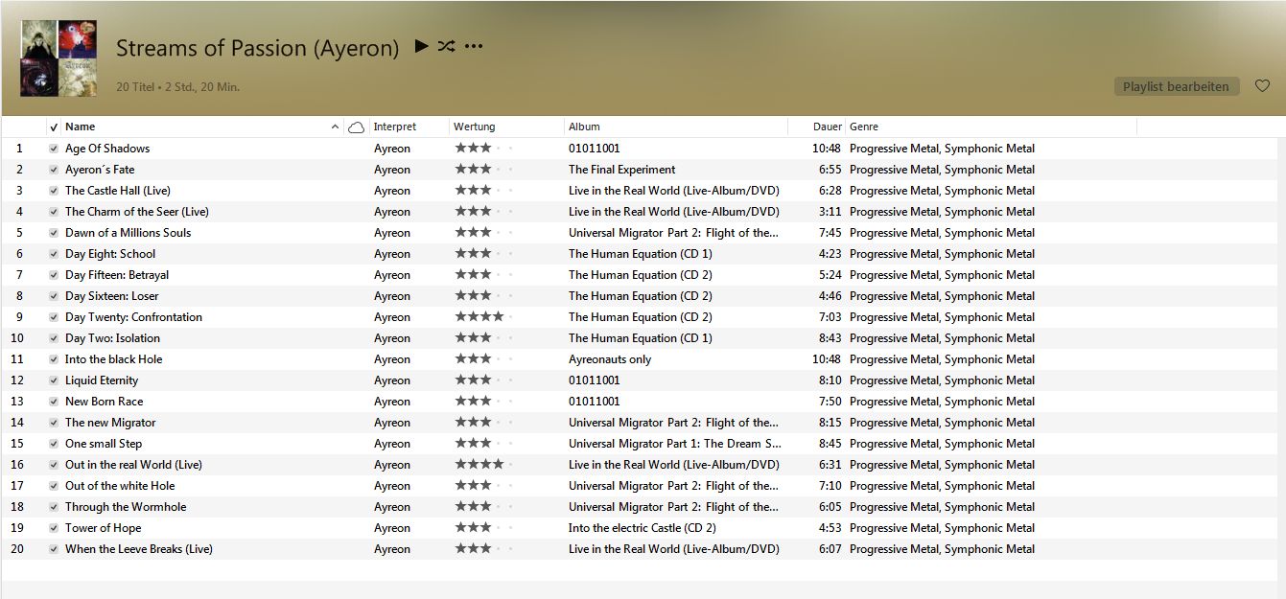Image resolution: width=1286 pixels, height=599 pixels.
Task: Uncheck Into the black Hole checkbox
Action: [x=54, y=359]
